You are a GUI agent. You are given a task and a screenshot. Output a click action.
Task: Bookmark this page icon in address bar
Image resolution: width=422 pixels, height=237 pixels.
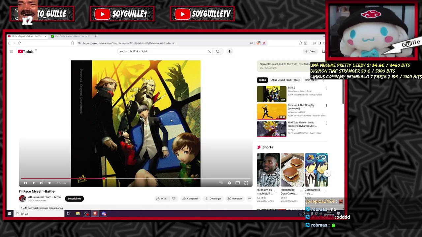(73, 43)
